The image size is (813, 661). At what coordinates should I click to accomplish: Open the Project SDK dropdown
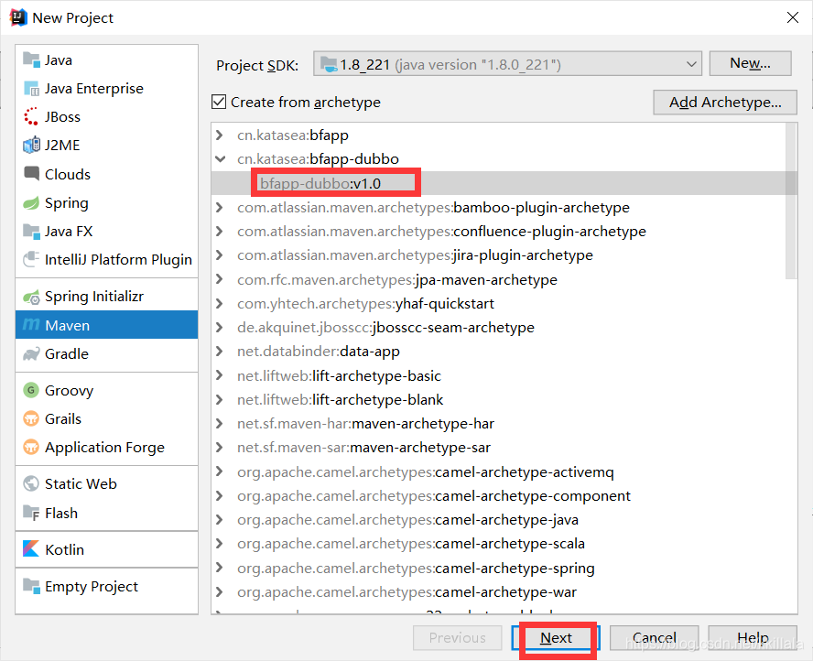pyautogui.click(x=507, y=64)
